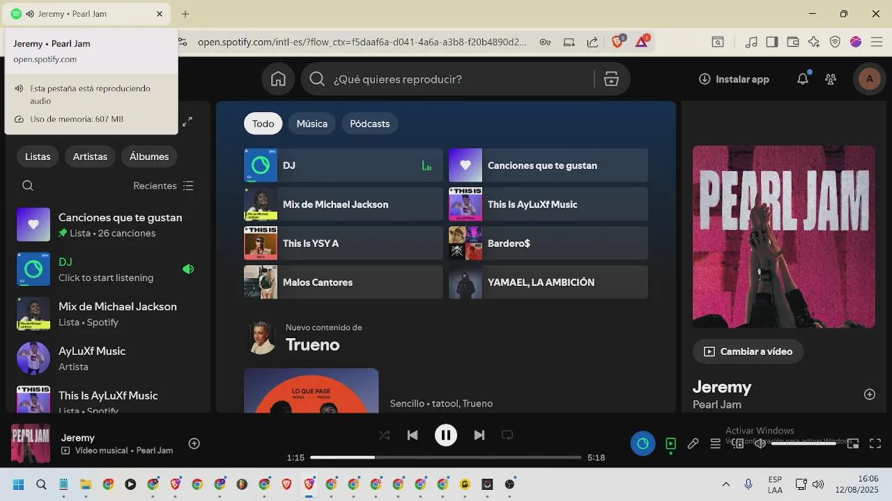This screenshot has width=892, height=501.
Task: Open connect to a device icon
Action: 738,443
